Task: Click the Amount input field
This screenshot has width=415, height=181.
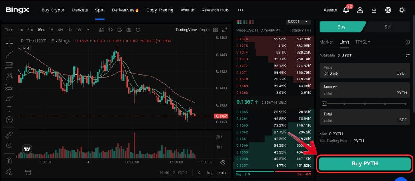Action: point(365,90)
